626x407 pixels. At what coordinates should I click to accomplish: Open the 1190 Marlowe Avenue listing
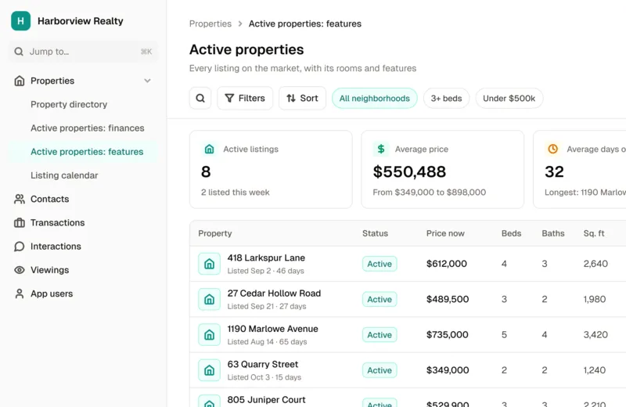point(272,329)
